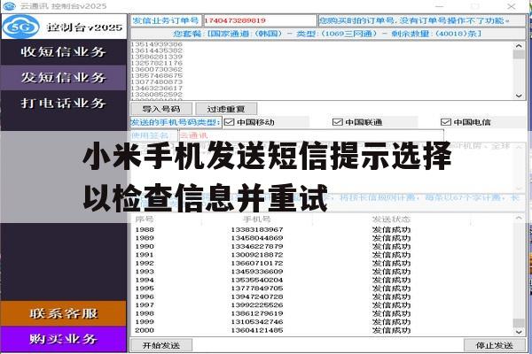The height and width of the screenshot is (354, 532).
Task: Toggle 中国电信 checkbox
Action: (x=445, y=122)
